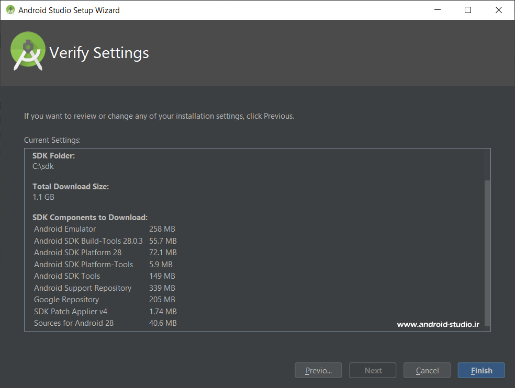Screen dimensions: 515x388
Task: Click the 55.7 MB size value
Action: pyautogui.click(x=163, y=241)
